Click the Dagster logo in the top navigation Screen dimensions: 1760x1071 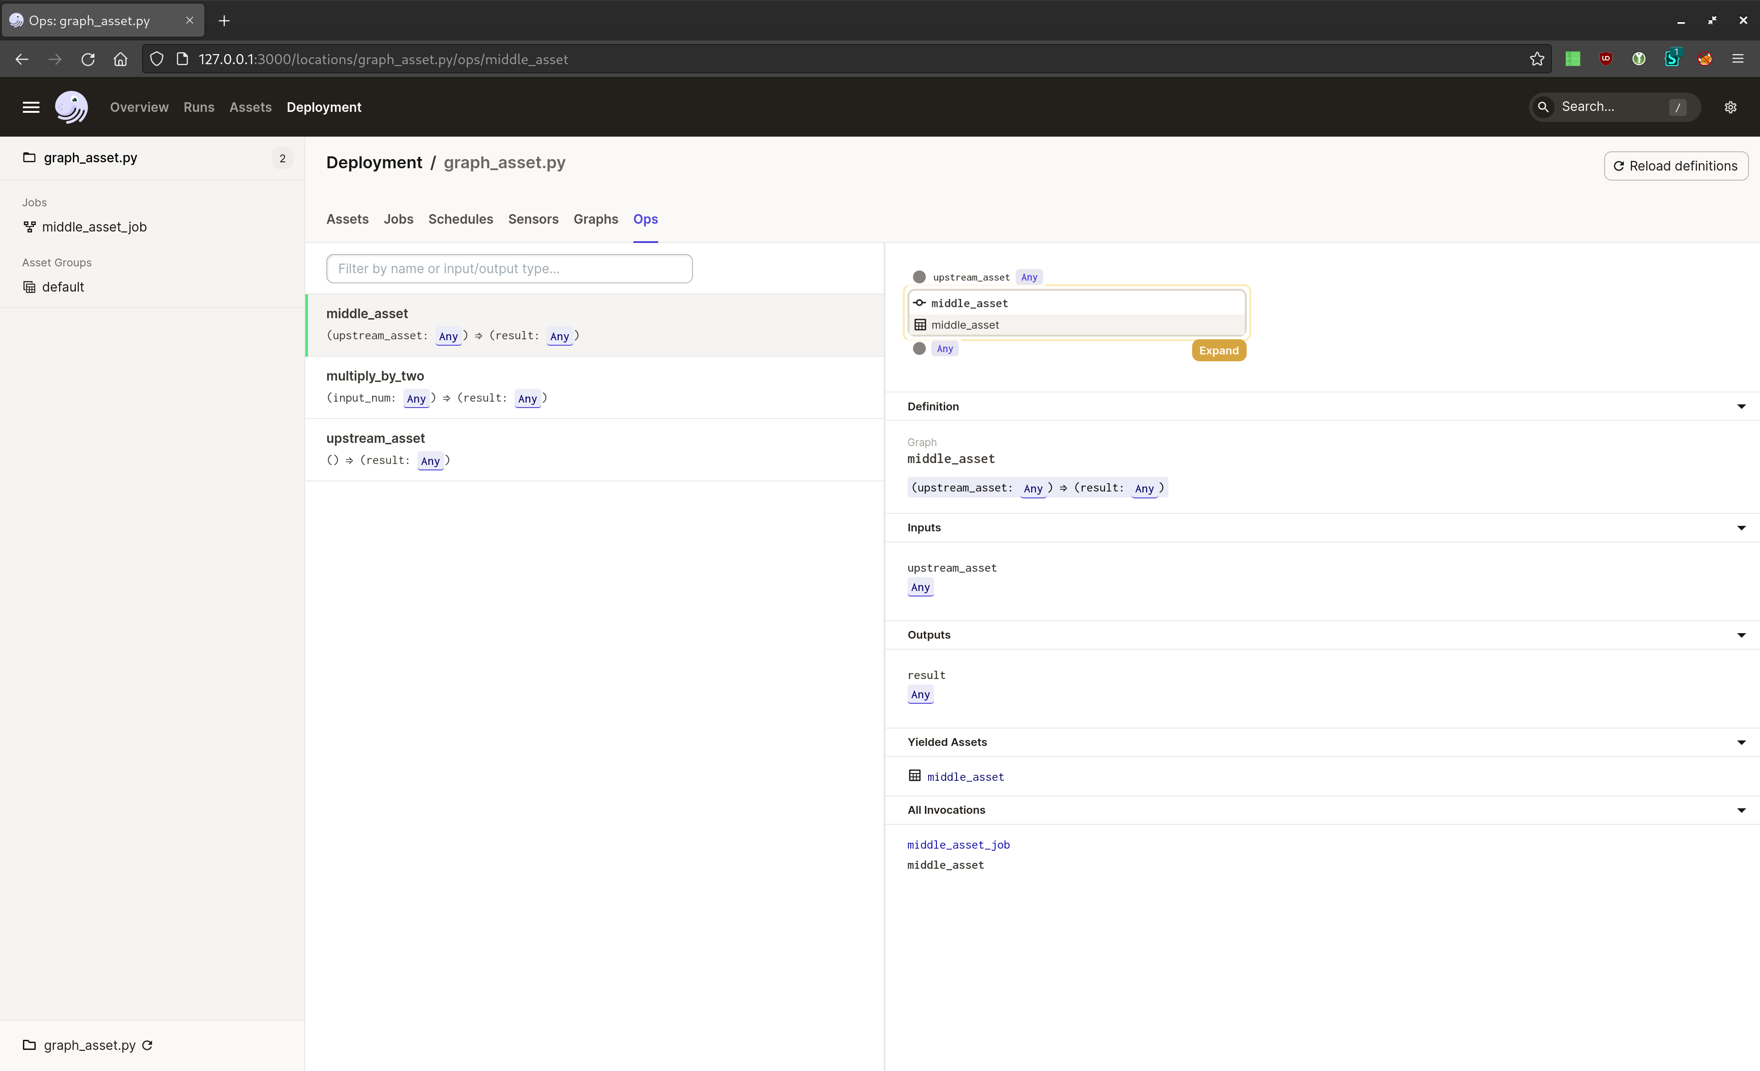tap(71, 107)
